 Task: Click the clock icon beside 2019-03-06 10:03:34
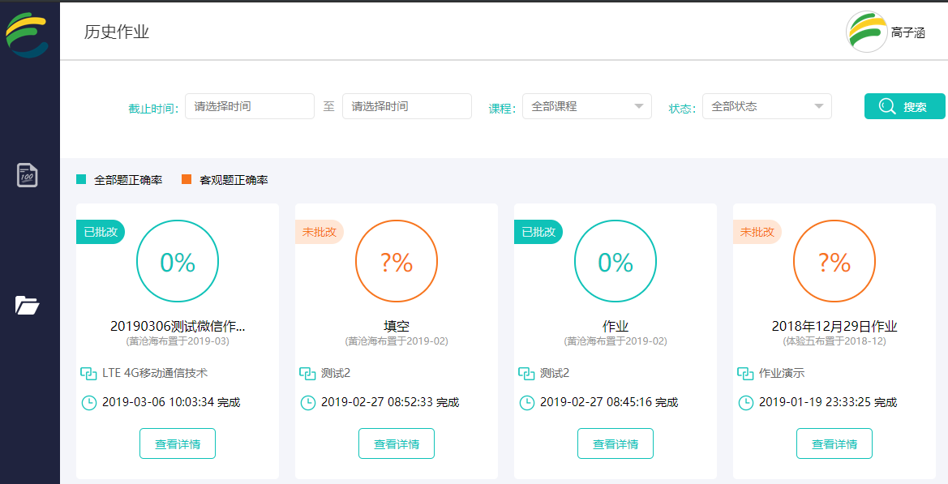(x=88, y=403)
